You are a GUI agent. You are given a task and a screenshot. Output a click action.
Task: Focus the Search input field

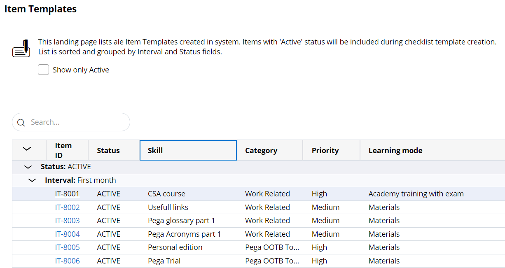(76, 122)
